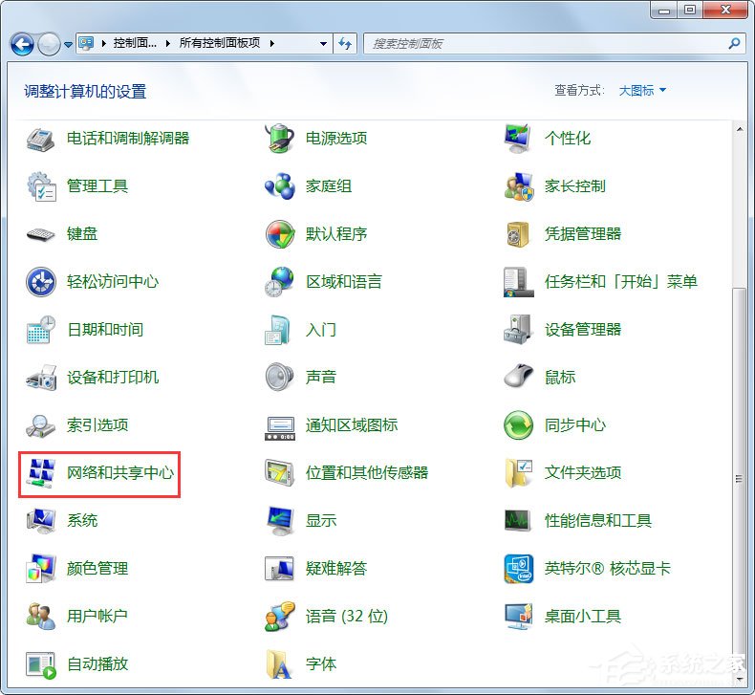This screenshot has width=755, height=695.
Task: Open the 文件夹选项 folder icon
Action: click(518, 472)
